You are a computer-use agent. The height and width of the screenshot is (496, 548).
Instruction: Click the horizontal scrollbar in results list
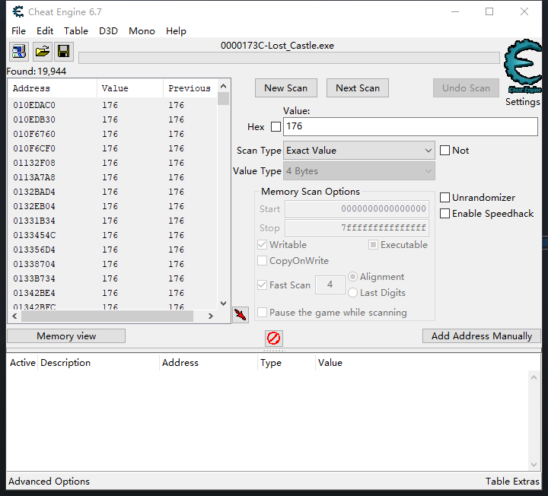tap(107, 316)
